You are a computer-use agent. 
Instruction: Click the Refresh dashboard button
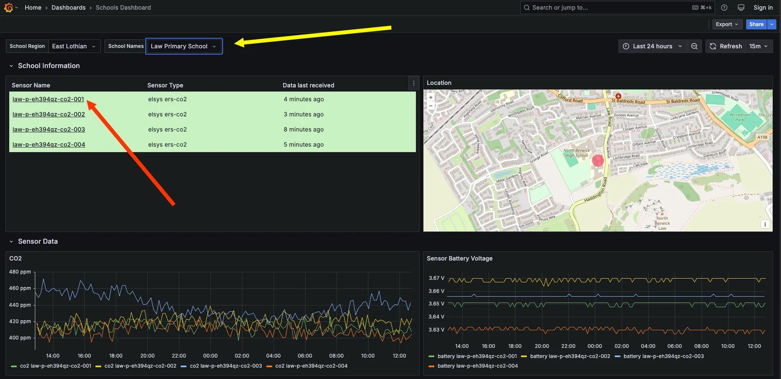click(726, 46)
